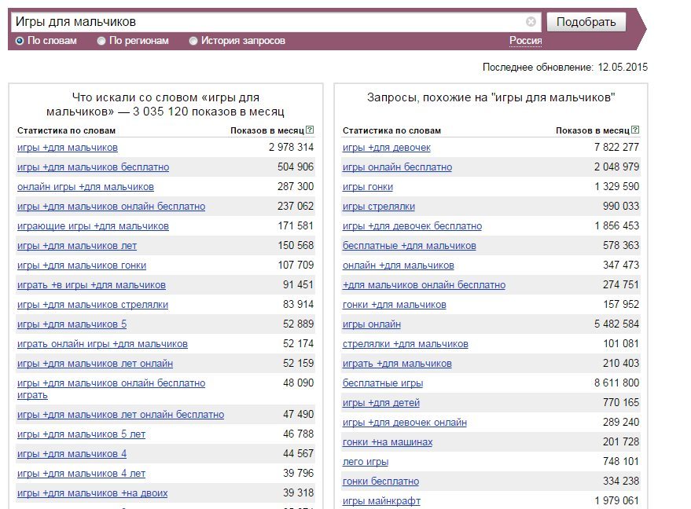Open 'игры +для мальчиков бесплатно' link
The width and height of the screenshot is (691, 509).
click(x=93, y=167)
